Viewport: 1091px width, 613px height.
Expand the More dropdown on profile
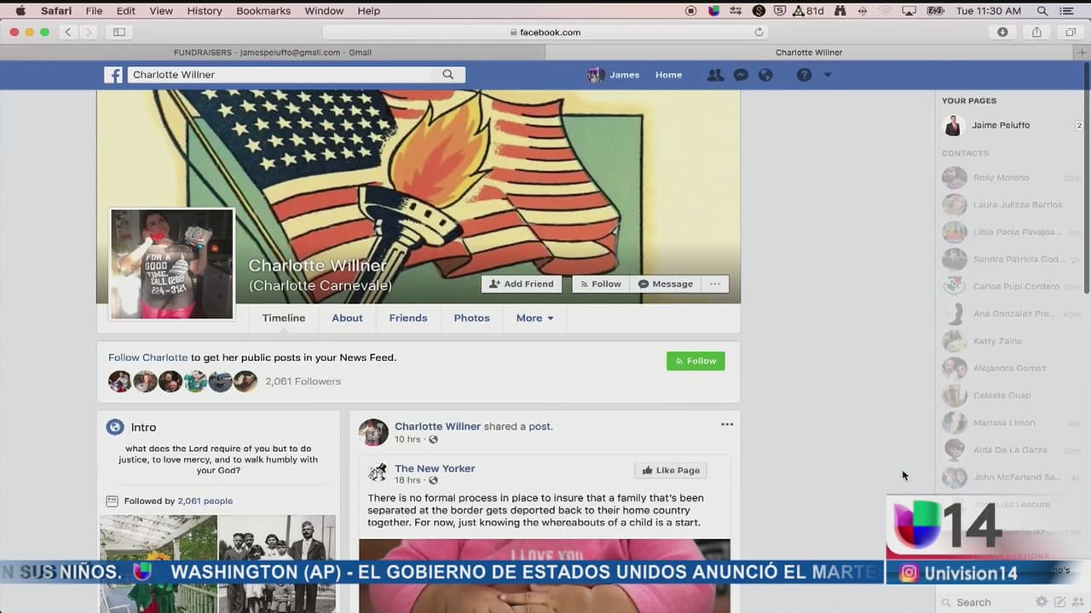point(534,318)
